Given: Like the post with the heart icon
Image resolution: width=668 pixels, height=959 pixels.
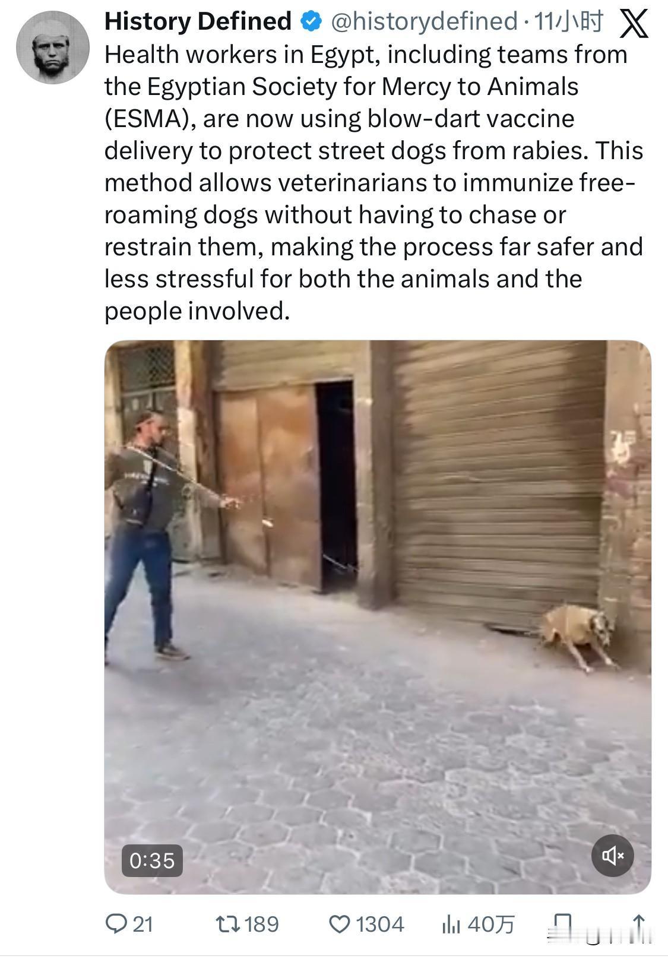Looking at the screenshot, I should click(340, 924).
